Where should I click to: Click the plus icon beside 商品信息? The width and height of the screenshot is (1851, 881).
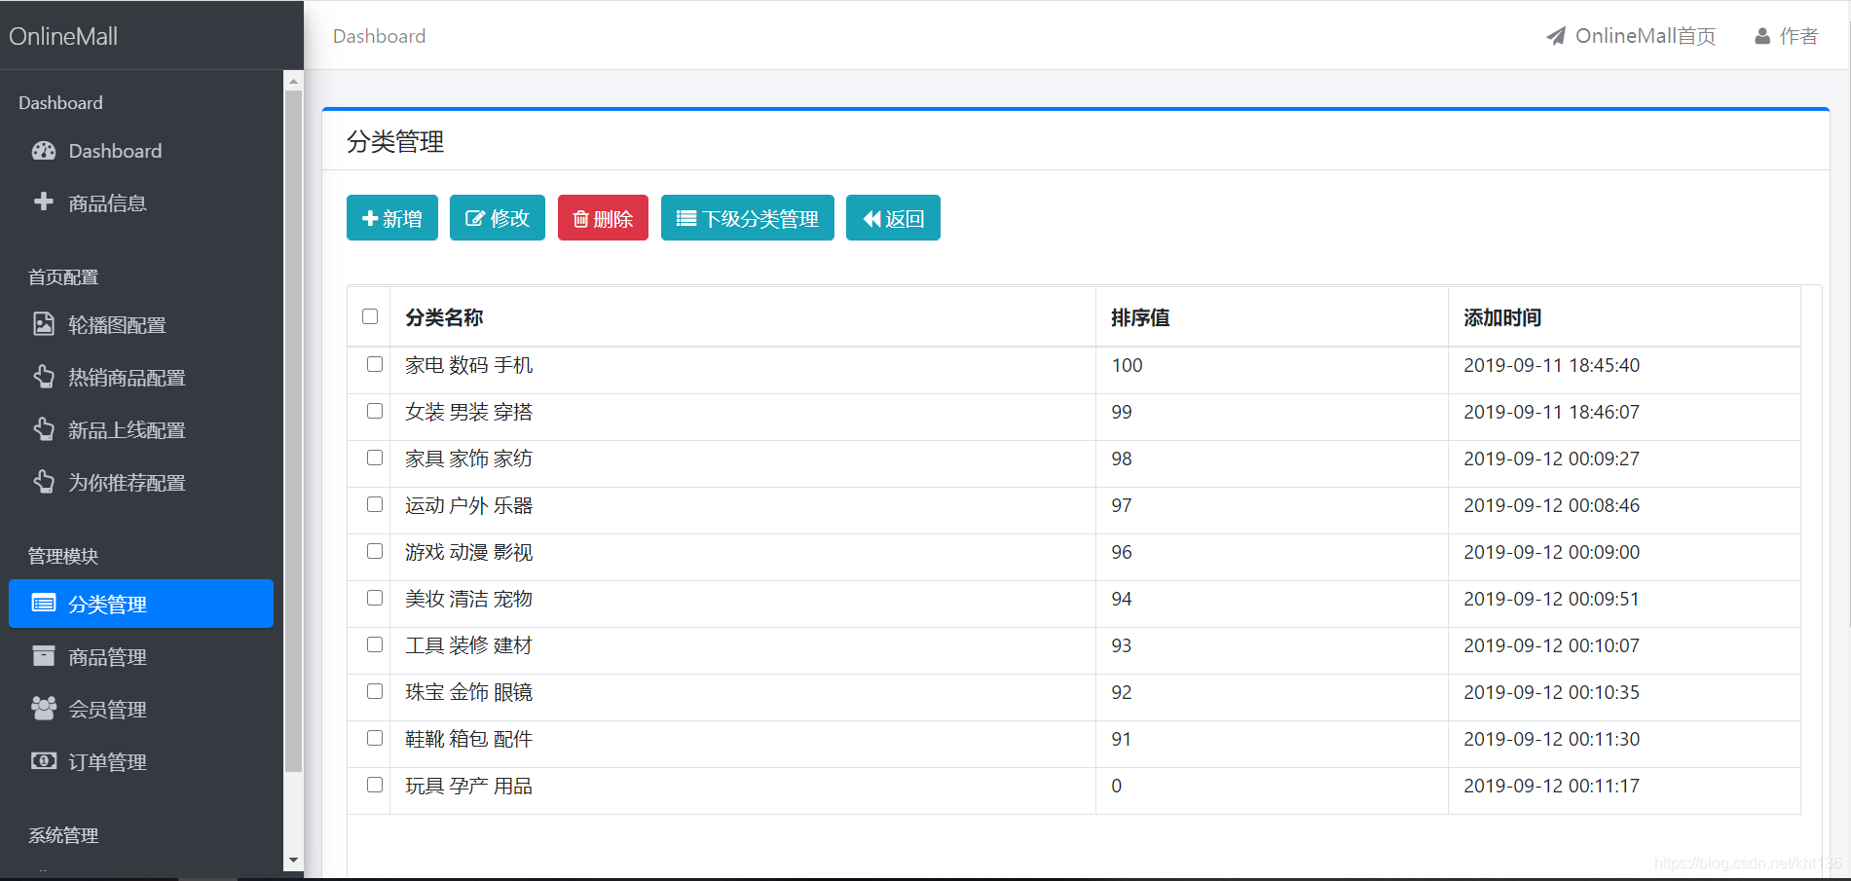click(x=44, y=202)
